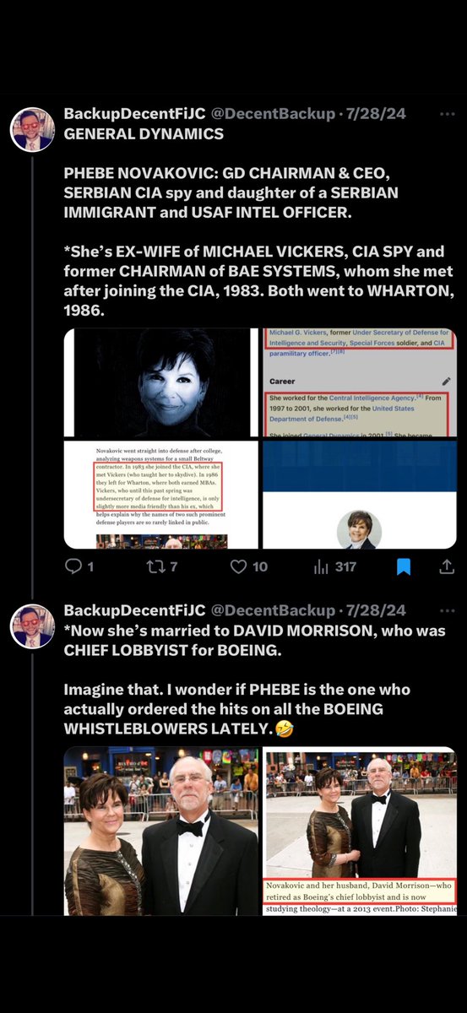Open the captioned Novakovic and Morrison photo
The height and width of the screenshot is (1013, 467).
click(x=360, y=832)
